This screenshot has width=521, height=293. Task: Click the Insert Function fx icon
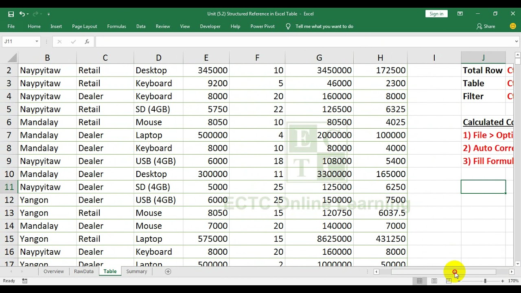point(87,42)
